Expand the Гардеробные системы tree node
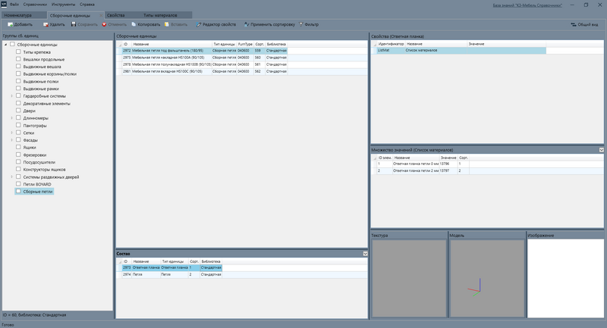Image resolution: width=607 pixels, height=328 pixels. point(11,95)
